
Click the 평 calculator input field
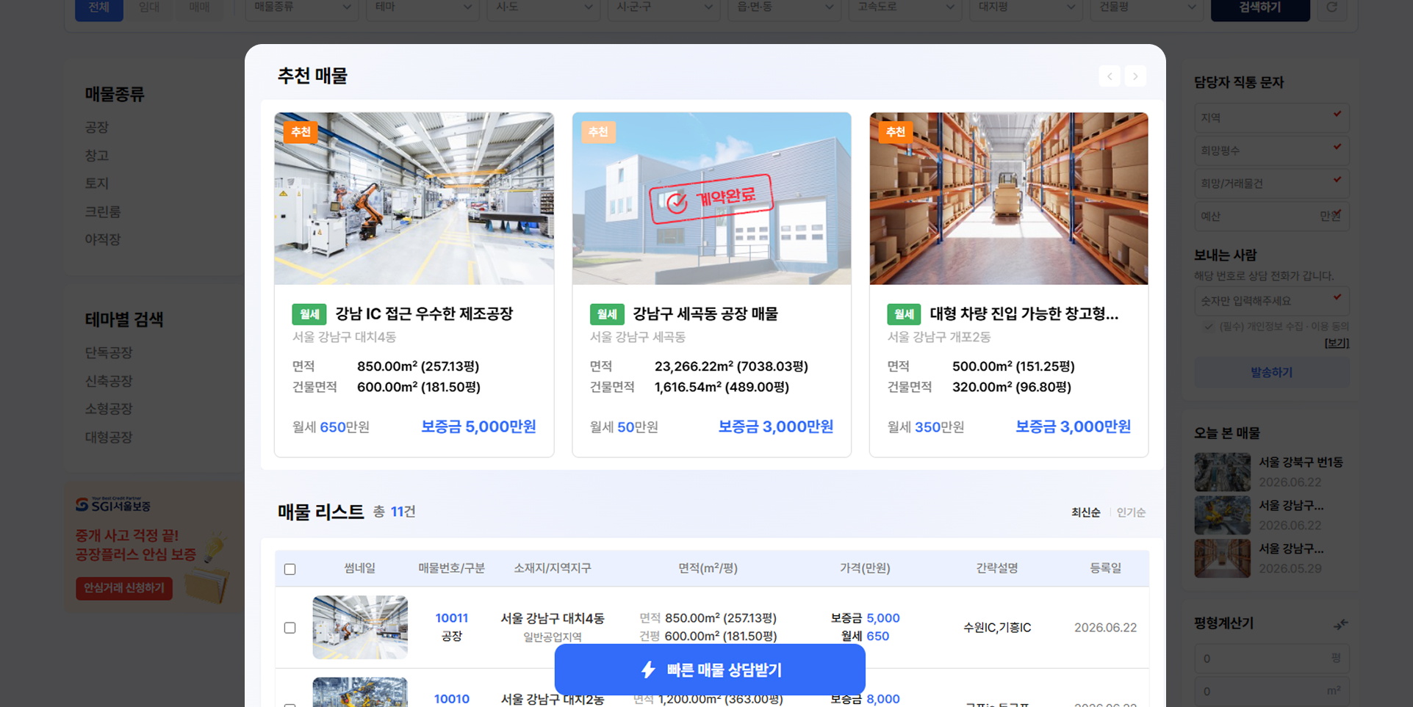pyautogui.click(x=1271, y=659)
